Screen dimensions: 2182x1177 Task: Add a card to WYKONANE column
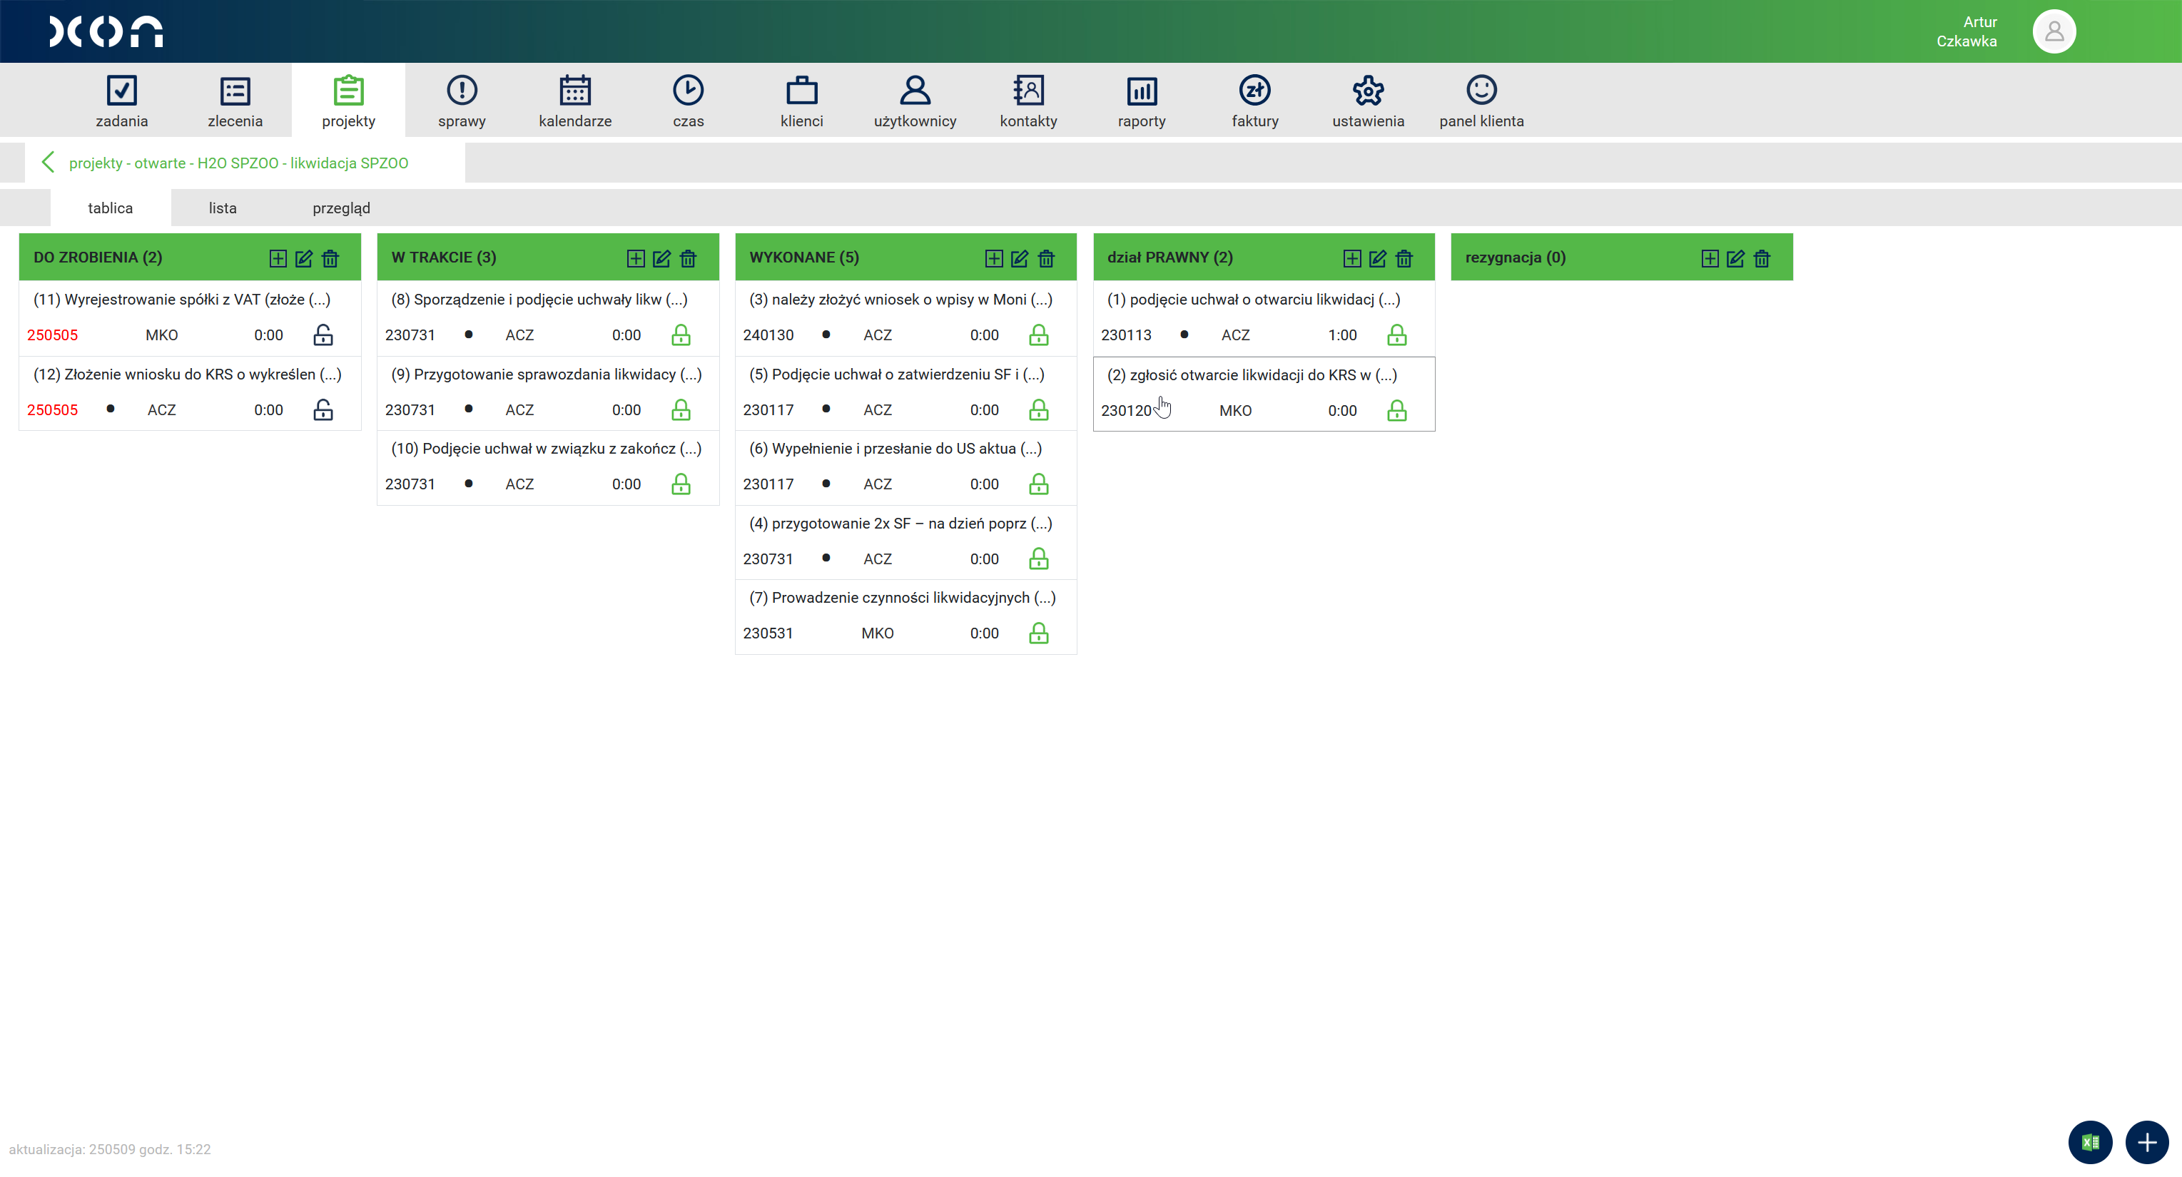pyautogui.click(x=993, y=258)
